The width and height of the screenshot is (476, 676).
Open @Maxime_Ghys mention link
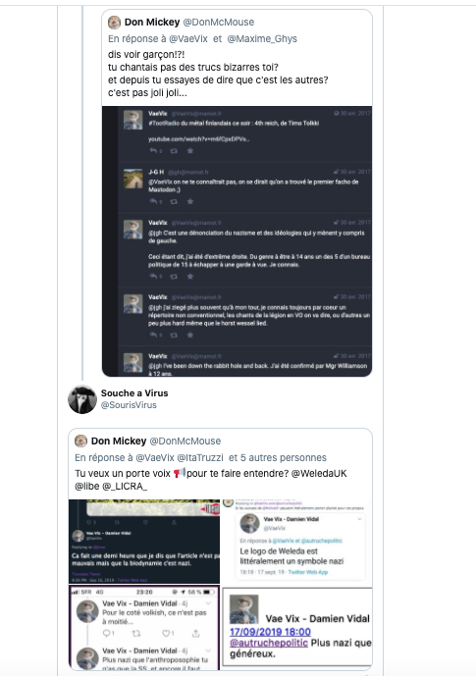click(262, 39)
